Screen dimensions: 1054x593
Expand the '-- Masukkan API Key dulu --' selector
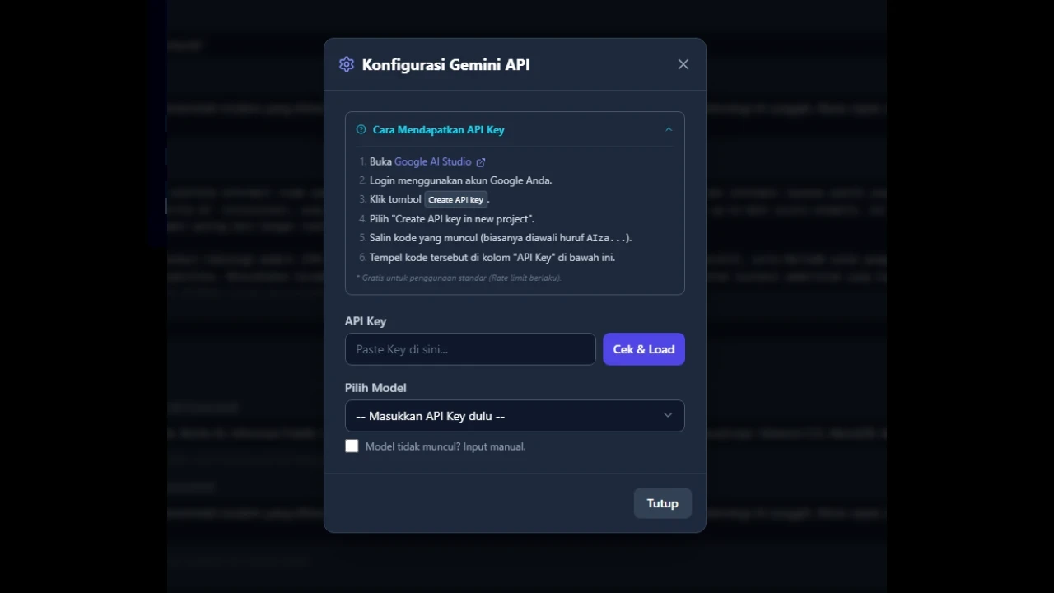pyautogui.click(x=514, y=416)
